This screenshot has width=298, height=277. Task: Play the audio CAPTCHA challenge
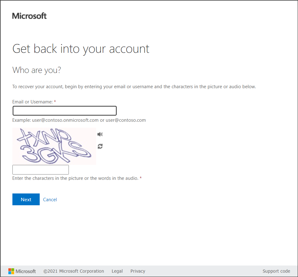click(x=100, y=134)
